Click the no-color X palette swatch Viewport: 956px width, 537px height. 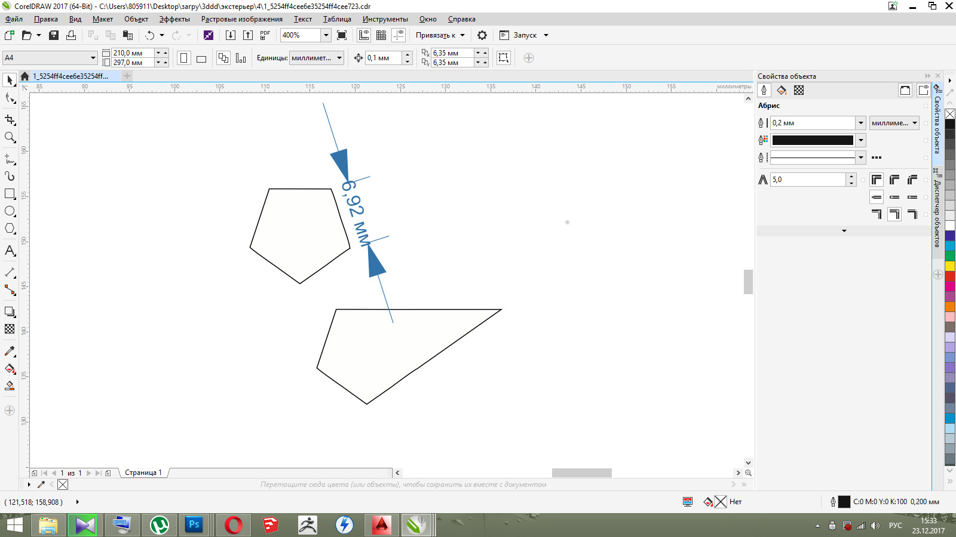coord(950,113)
